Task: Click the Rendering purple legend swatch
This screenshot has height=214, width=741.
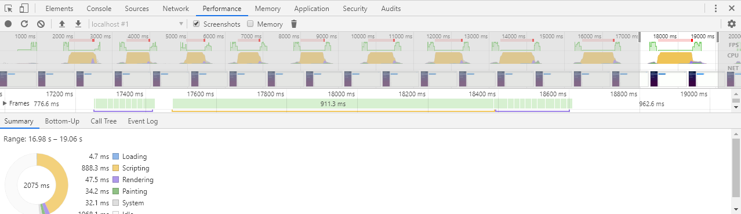Action: click(115, 180)
